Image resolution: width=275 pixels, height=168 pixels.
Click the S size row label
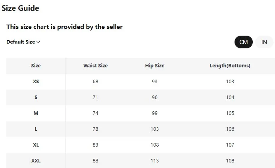click(x=36, y=97)
